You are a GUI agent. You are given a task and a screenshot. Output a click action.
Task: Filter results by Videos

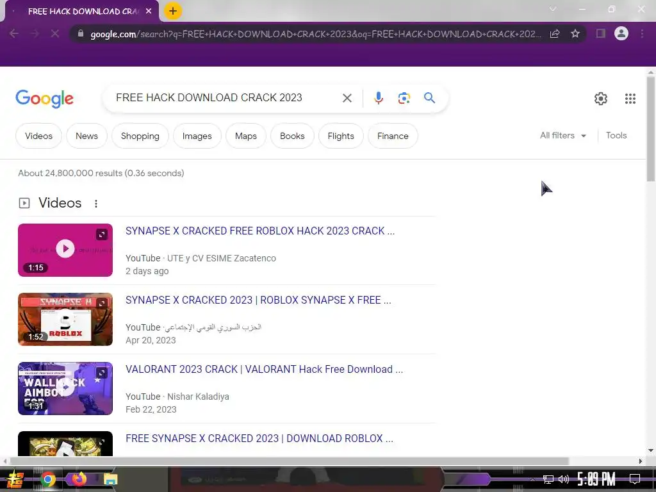point(38,136)
